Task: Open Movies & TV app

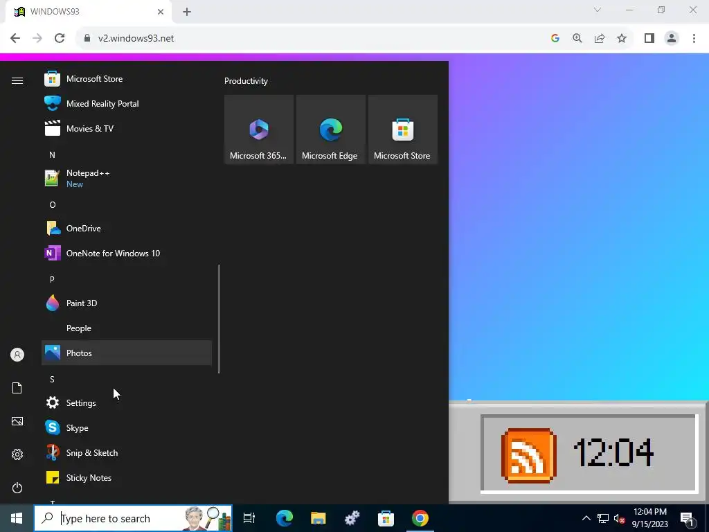Action: 127,128
